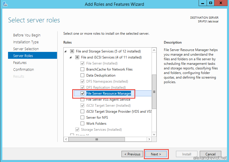The image size is (229, 162).
Task: Click the horizontal scrollbar left arrow
Action: pos(66,139)
